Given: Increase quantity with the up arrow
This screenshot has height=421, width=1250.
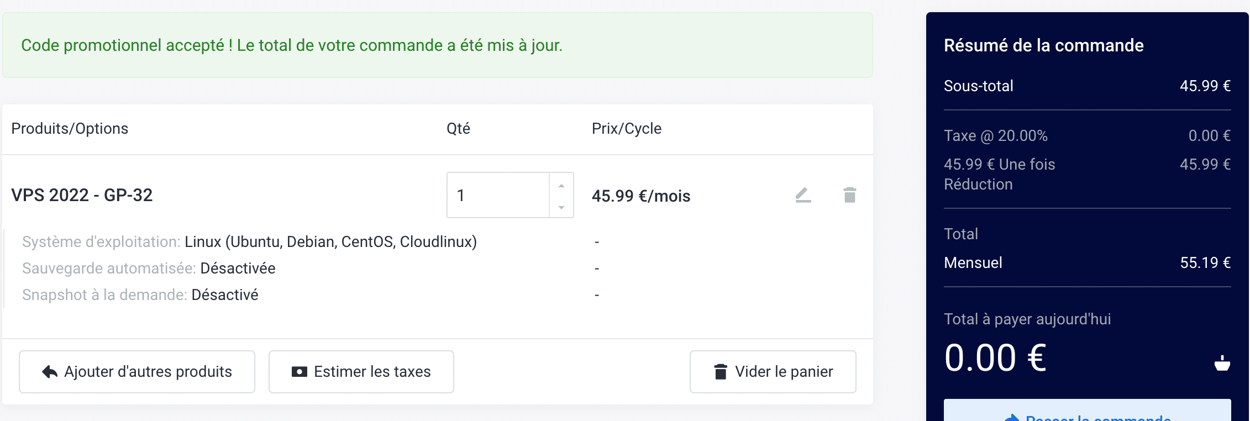Looking at the screenshot, I should click(x=561, y=186).
